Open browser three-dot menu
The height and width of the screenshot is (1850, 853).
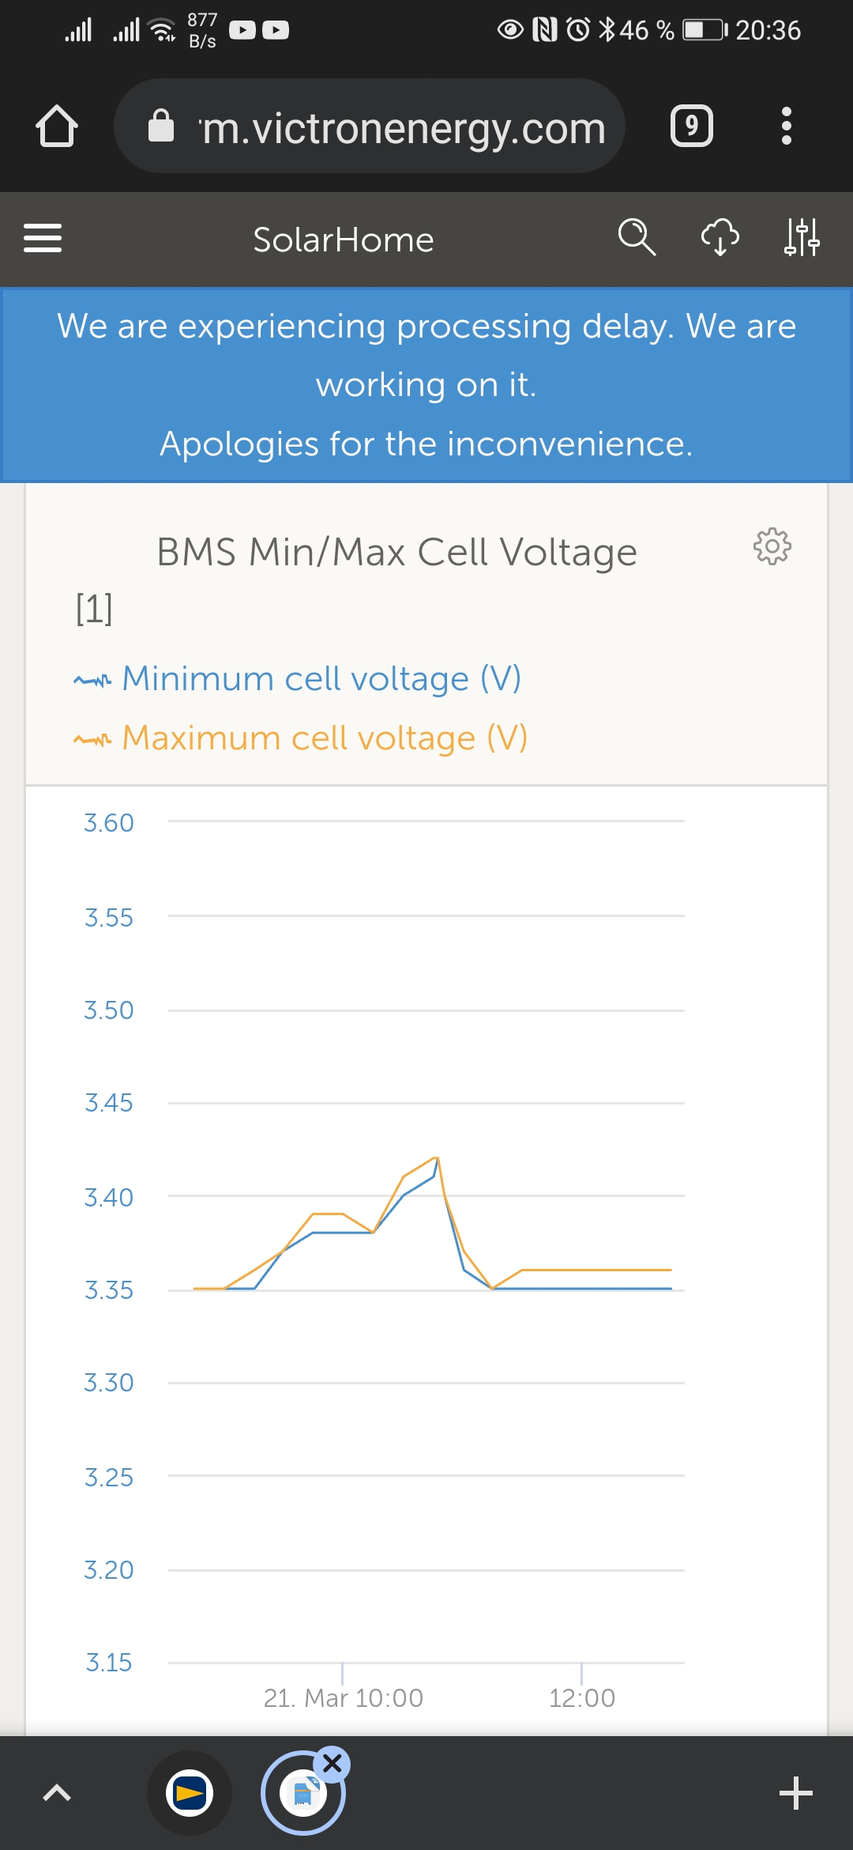click(x=786, y=126)
